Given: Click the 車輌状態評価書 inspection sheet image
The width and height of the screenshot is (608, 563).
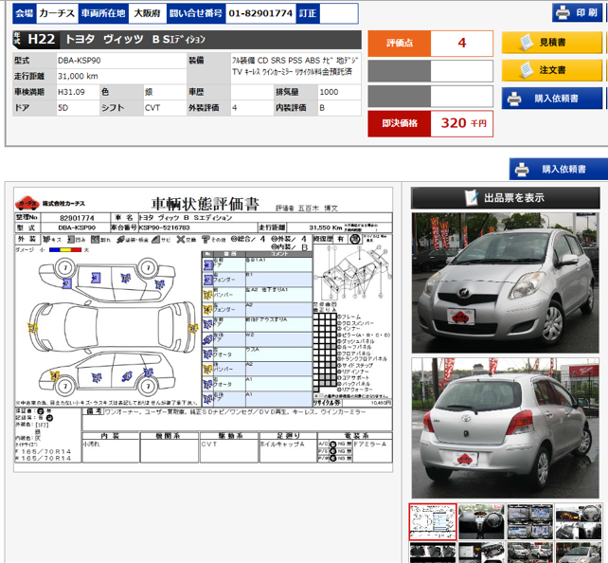Looking at the screenshot, I should pos(204,330).
